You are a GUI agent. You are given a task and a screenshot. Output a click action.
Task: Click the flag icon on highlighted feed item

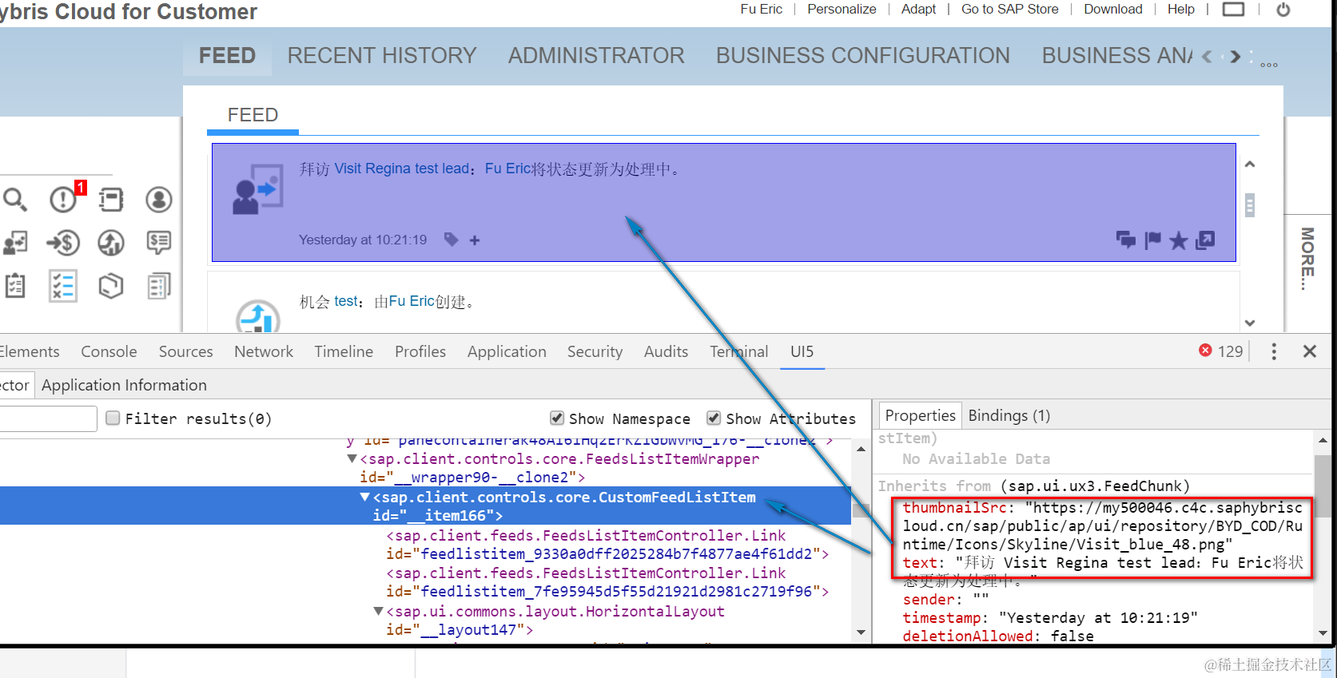click(1152, 240)
